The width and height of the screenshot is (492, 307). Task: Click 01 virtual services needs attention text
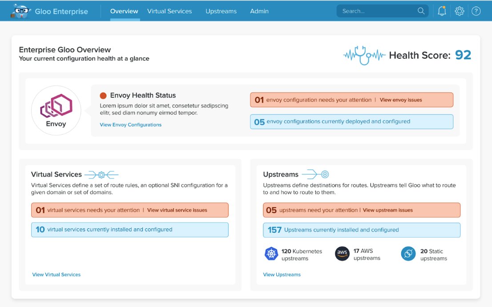[88, 210]
